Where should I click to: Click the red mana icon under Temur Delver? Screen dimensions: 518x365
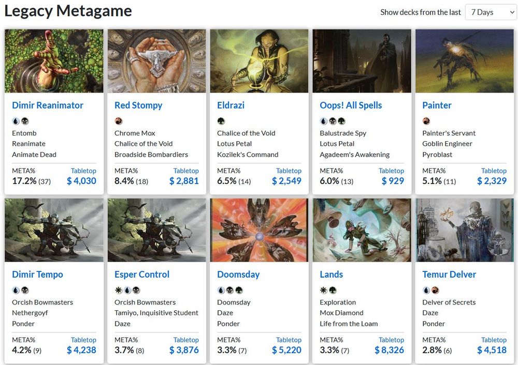435,291
